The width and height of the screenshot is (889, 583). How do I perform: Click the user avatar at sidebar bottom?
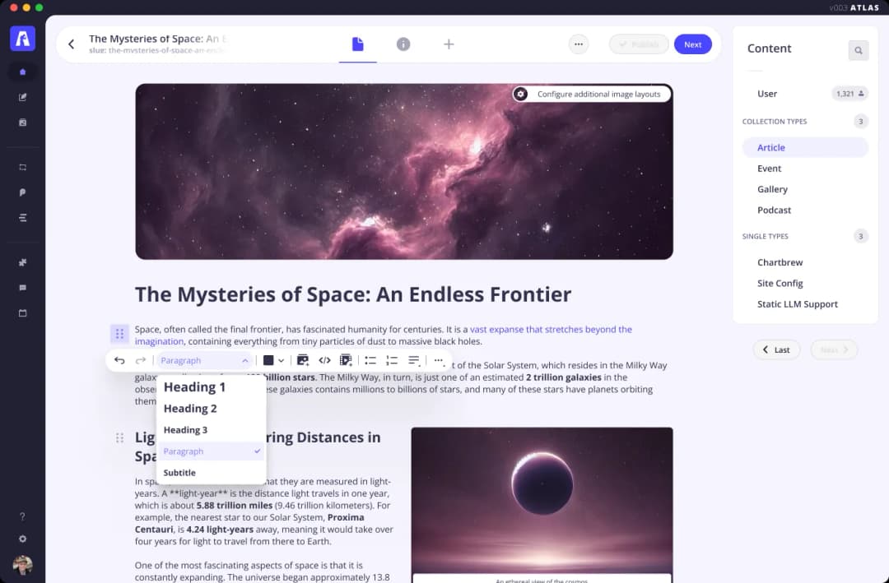pos(23,564)
